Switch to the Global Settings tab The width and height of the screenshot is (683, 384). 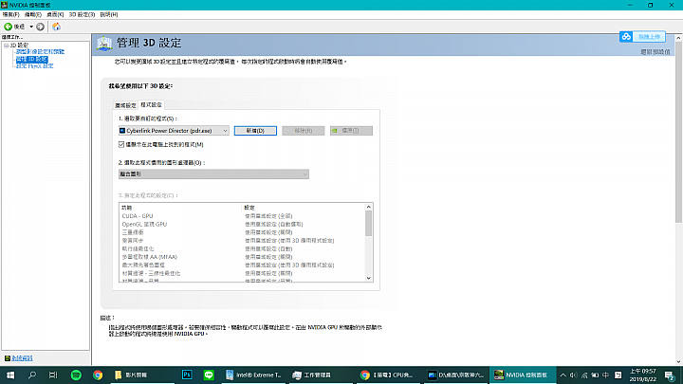tap(125, 105)
